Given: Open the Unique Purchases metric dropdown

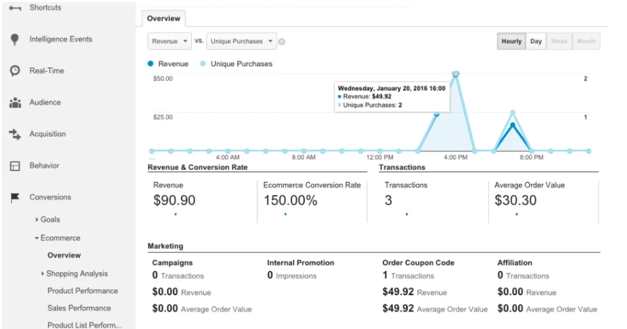Looking at the screenshot, I should coord(241,41).
